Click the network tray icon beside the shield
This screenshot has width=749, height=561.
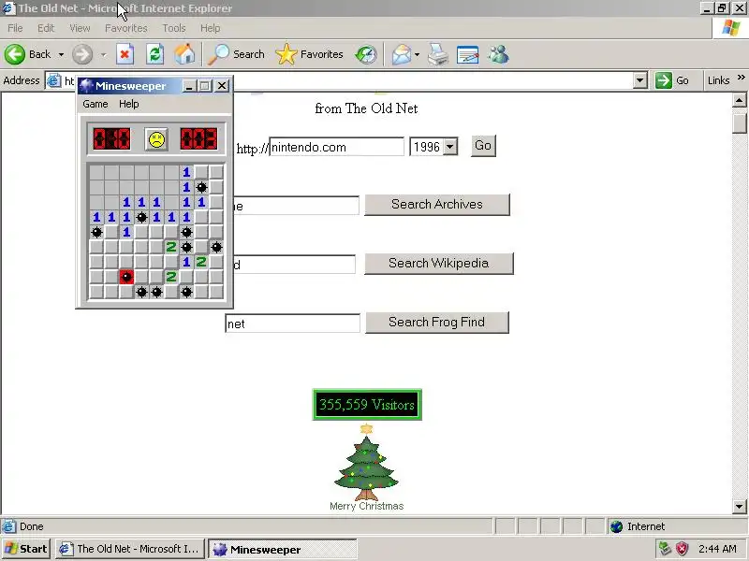[665, 549]
